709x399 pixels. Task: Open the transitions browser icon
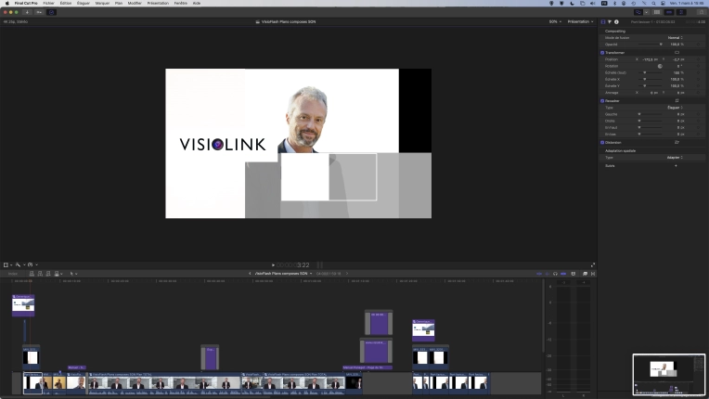593,274
